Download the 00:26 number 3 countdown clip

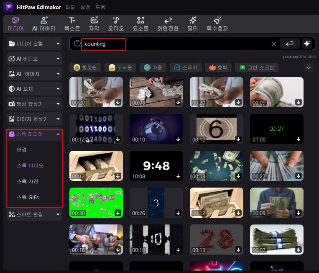click(x=178, y=213)
